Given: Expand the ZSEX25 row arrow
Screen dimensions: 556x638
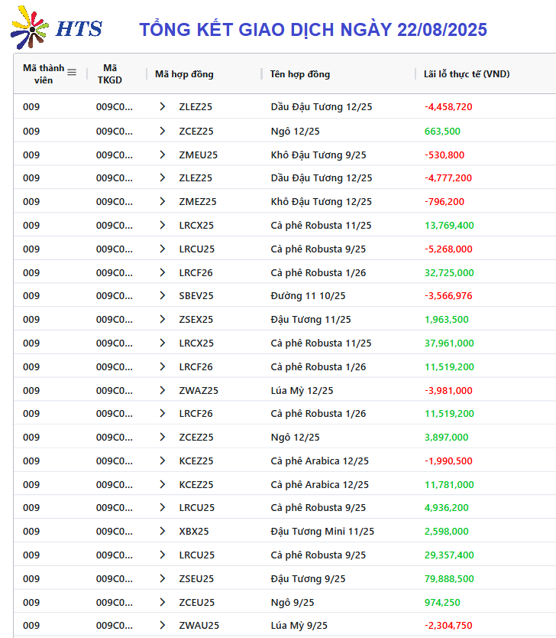Looking at the screenshot, I should click(163, 320).
